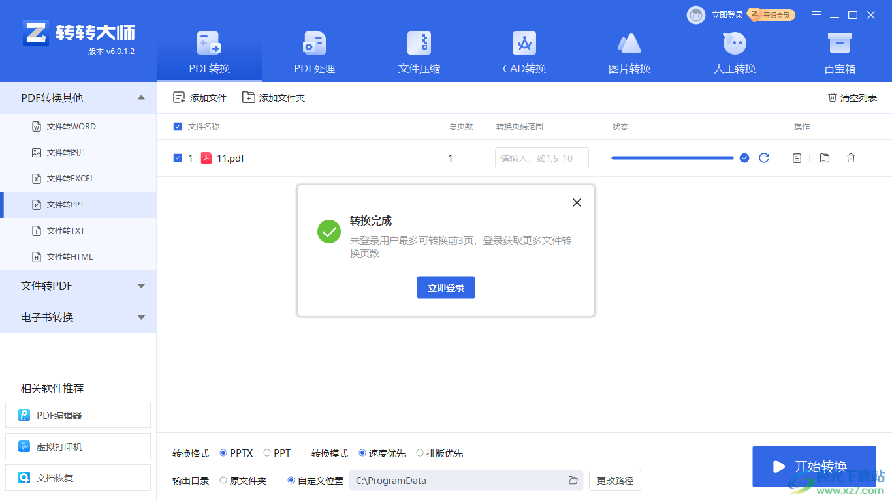Viewport: 892px width, 501px height.
Task: Click 开始转换 button
Action: pyautogui.click(x=814, y=466)
